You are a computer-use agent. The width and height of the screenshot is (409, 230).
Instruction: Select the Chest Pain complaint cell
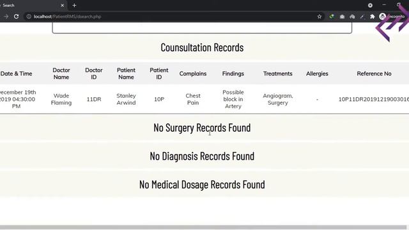(x=193, y=99)
